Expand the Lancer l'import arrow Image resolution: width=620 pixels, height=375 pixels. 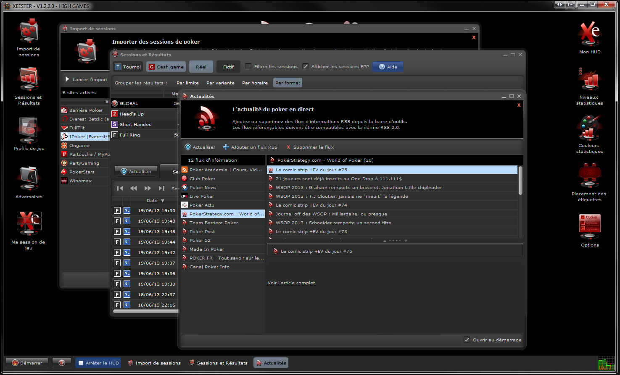tap(67, 79)
